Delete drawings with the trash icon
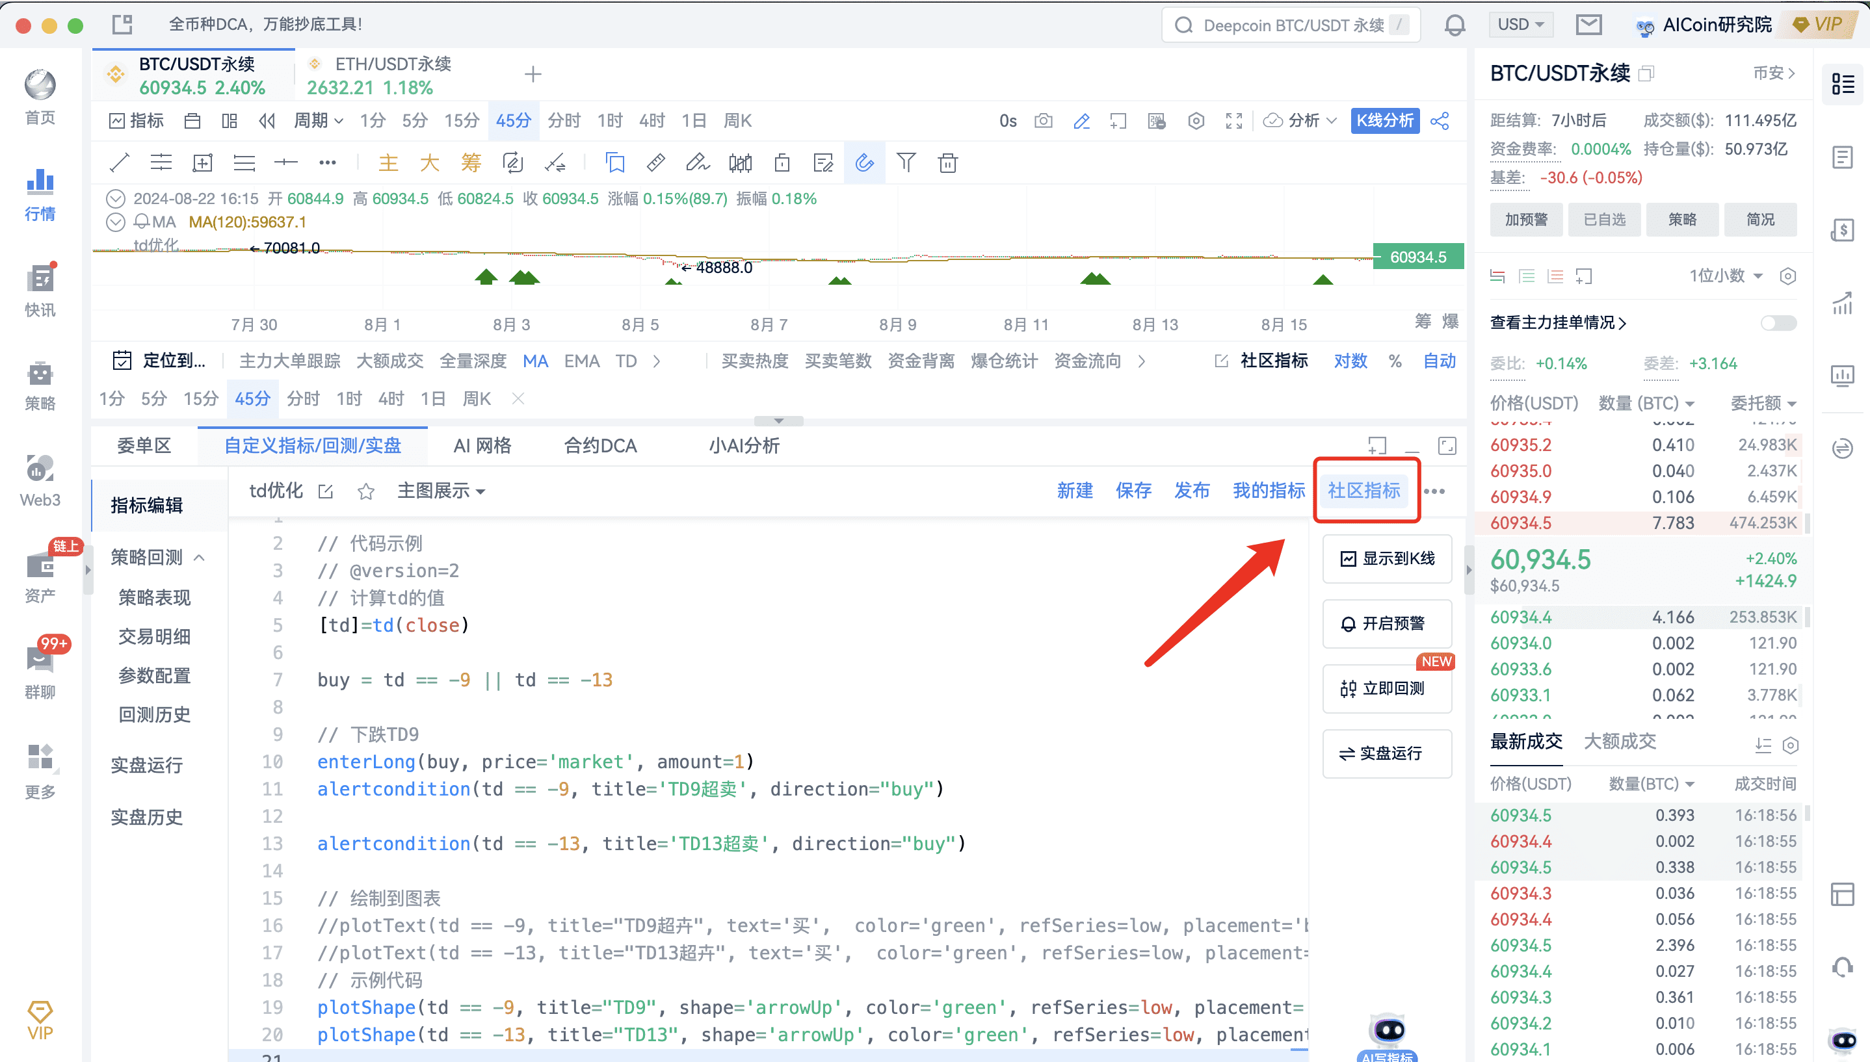This screenshot has height=1062, width=1870. pyautogui.click(x=948, y=162)
